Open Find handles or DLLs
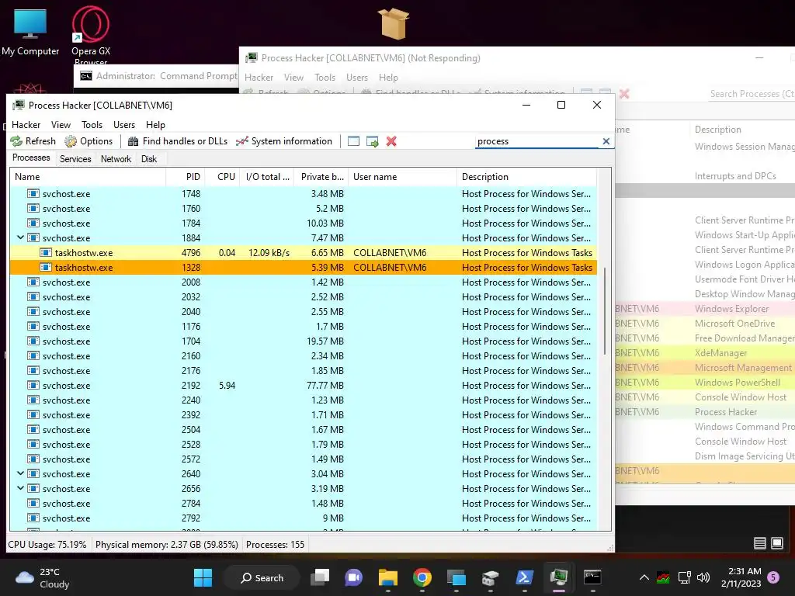This screenshot has height=596, width=795. (178, 141)
